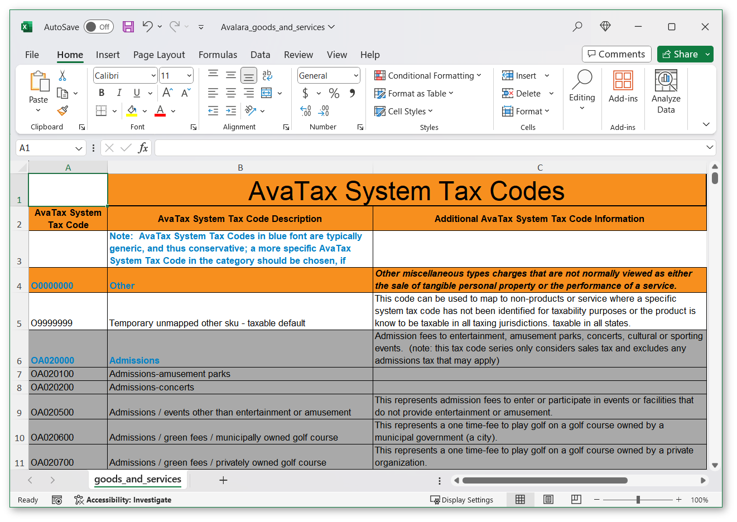Switch to the Review tab
This screenshot has width=737, height=522.
(x=298, y=54)
